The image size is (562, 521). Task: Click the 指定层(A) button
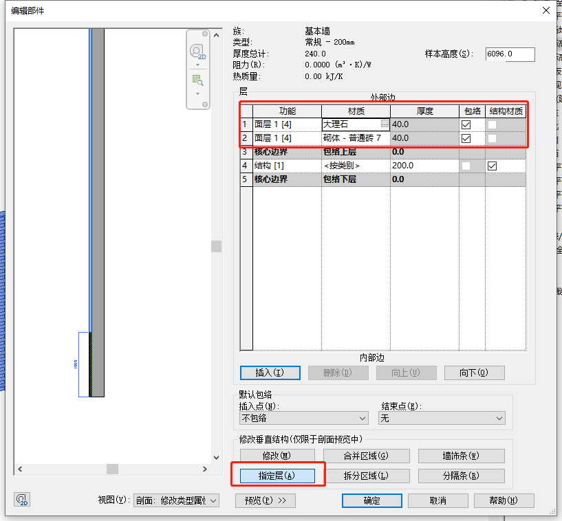pyautogui.click(x=277, y=476)
